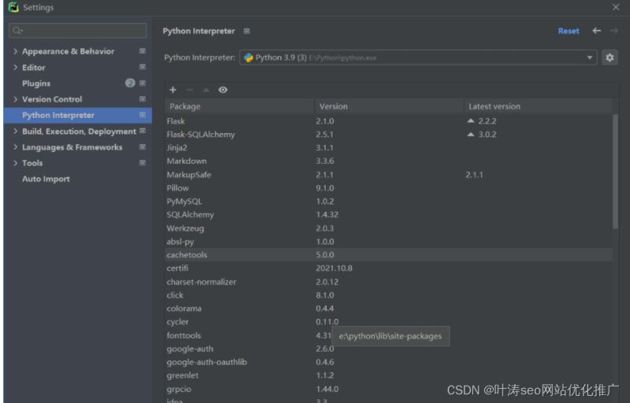This screenshot has width=630, height=403.
Task: Select the Flask-SQLAlchemy package row
Action: pos(388,135)
